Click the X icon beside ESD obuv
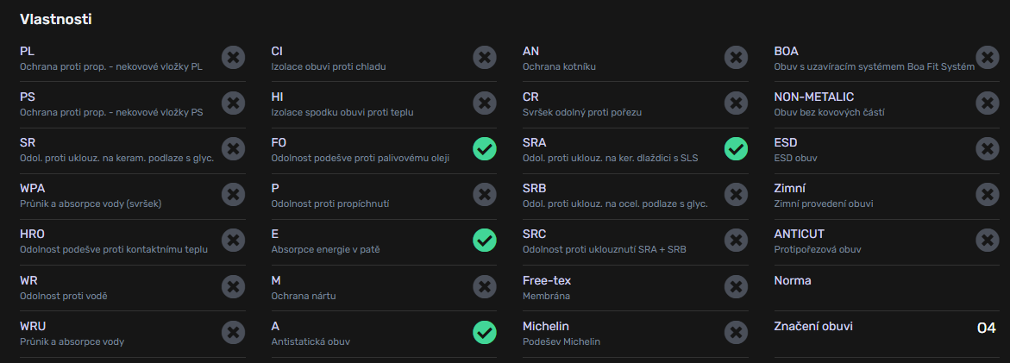Viewport: 1010px width, 363px height. (x=987, y=148)
